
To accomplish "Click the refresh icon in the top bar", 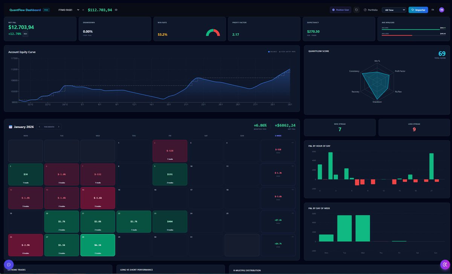I will point(356,10).
